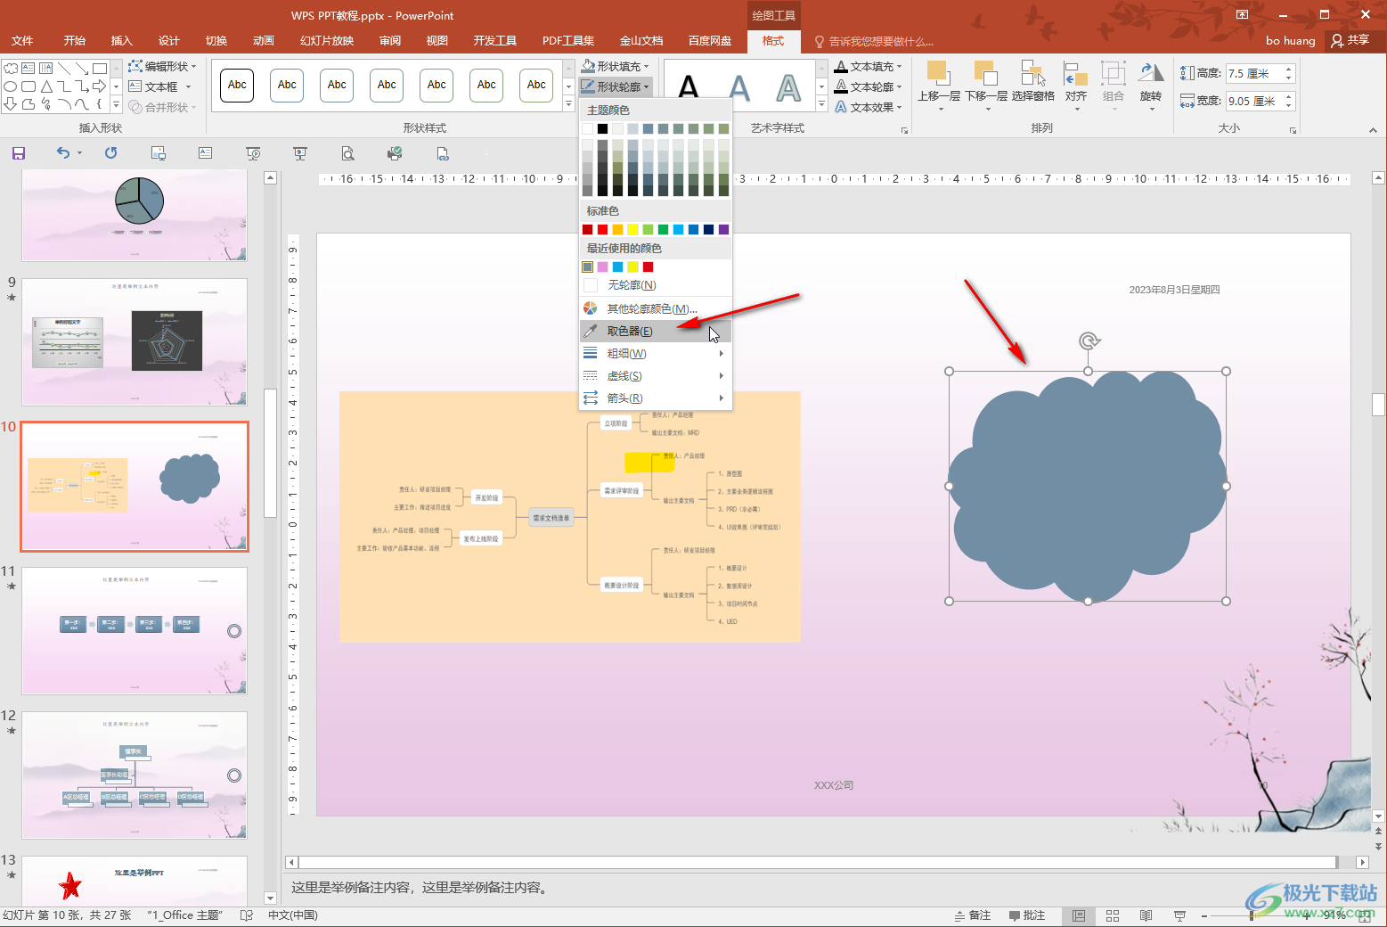
Task: Select slide 11 thumbnail
Action: click(135, 630)
